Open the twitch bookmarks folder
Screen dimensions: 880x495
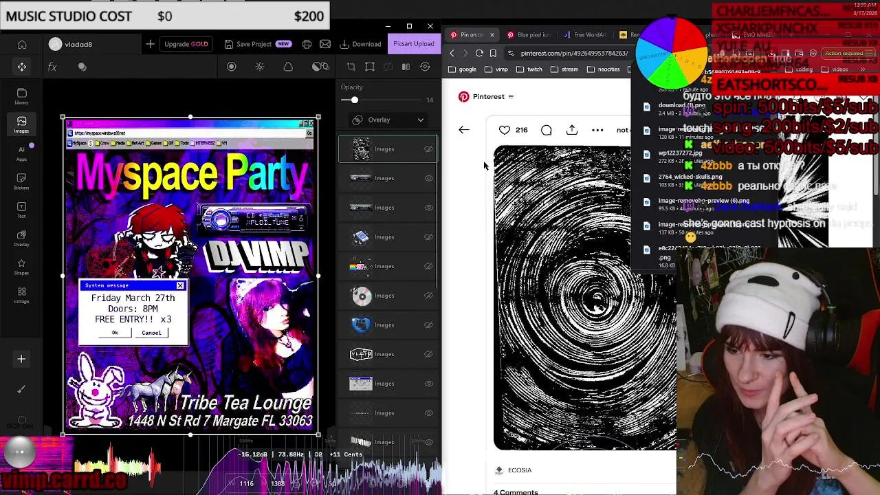[529, 69]
